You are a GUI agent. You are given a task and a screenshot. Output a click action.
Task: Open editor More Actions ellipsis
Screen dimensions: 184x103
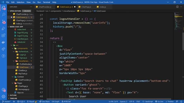tap(181, 7)
